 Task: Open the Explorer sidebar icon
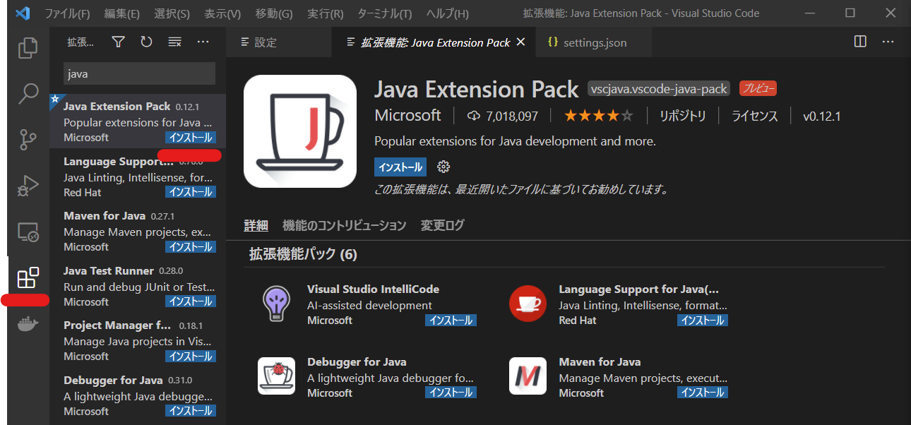coord(28,47)
